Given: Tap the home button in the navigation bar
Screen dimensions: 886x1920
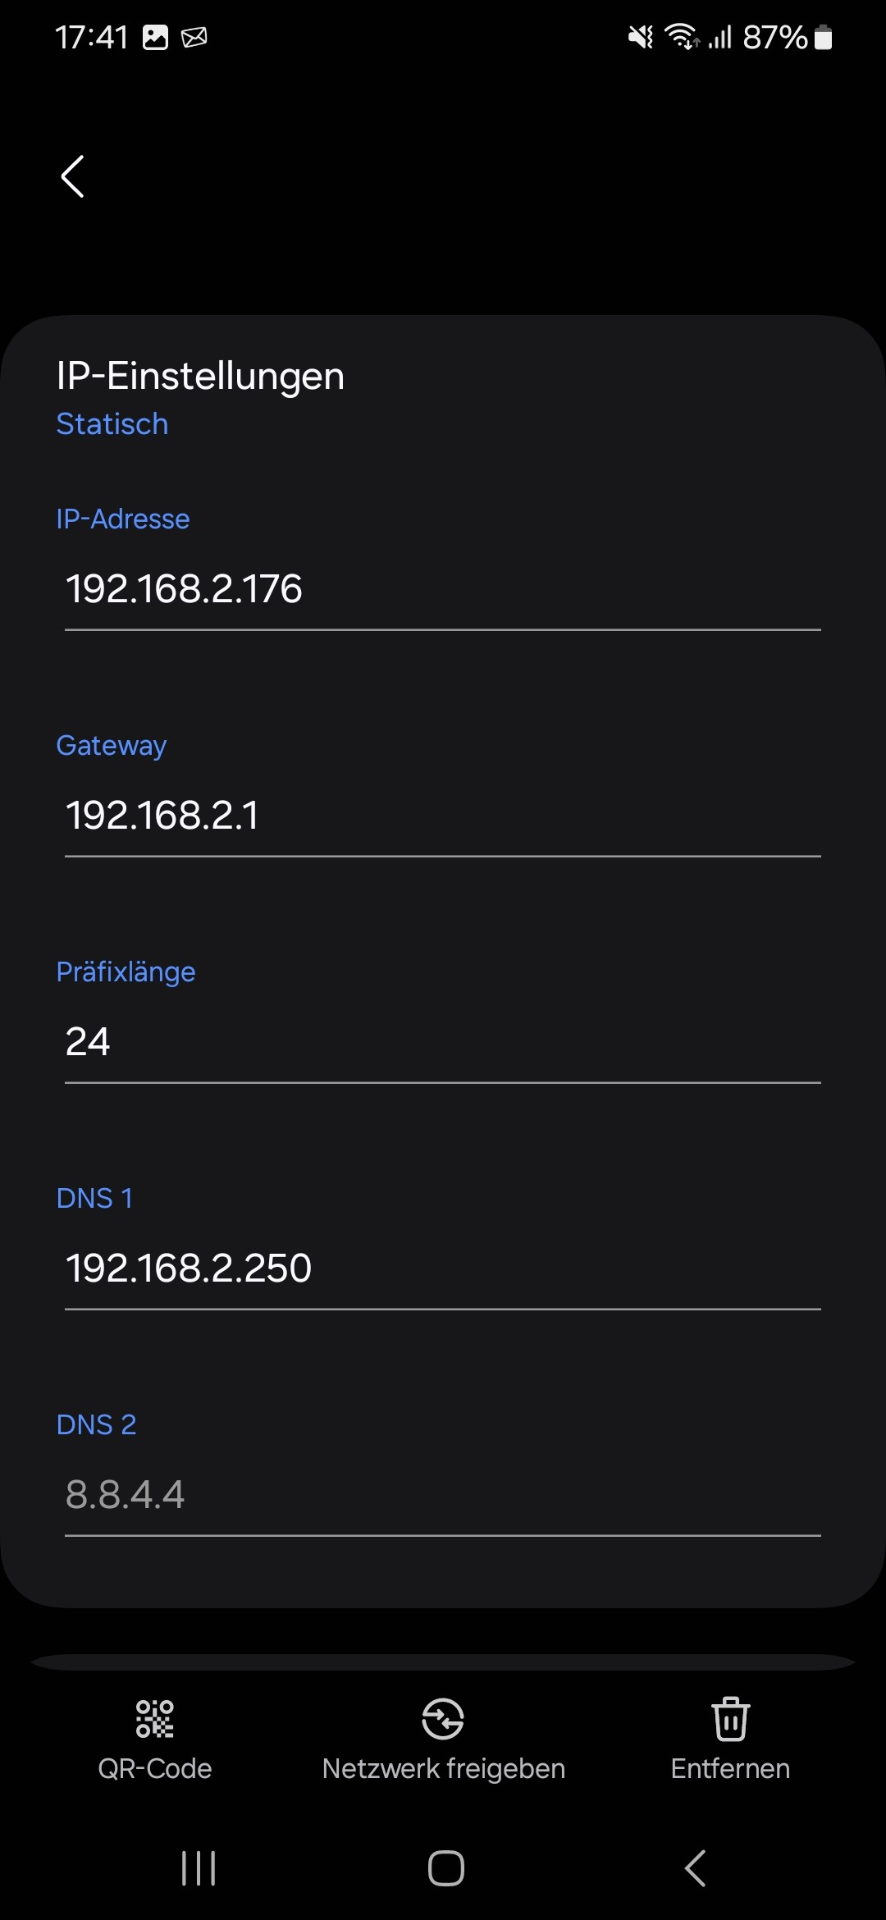Looking at the screenshot, I should click(x=445, y=1868).
